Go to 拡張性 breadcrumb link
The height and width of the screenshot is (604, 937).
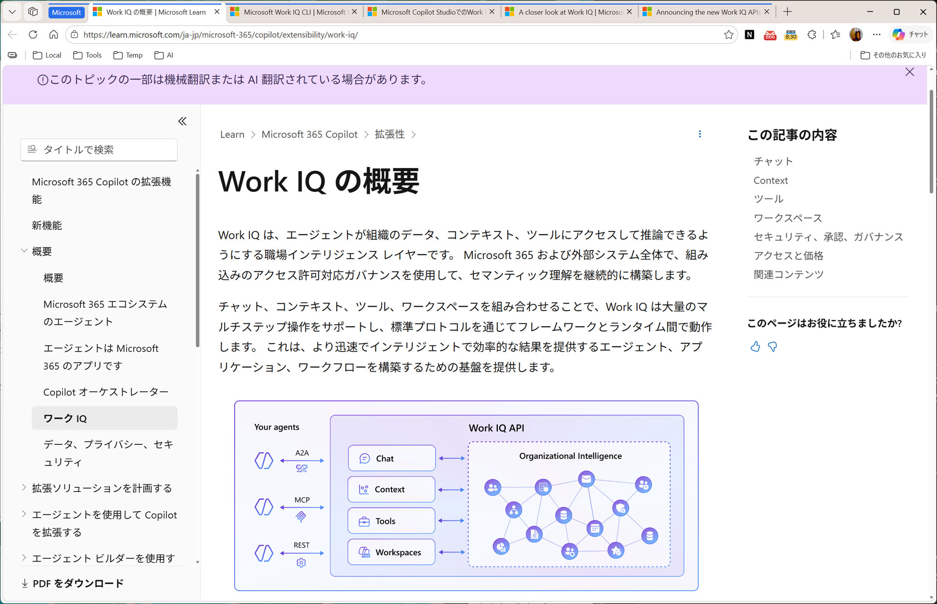click(x=389, y=134)
